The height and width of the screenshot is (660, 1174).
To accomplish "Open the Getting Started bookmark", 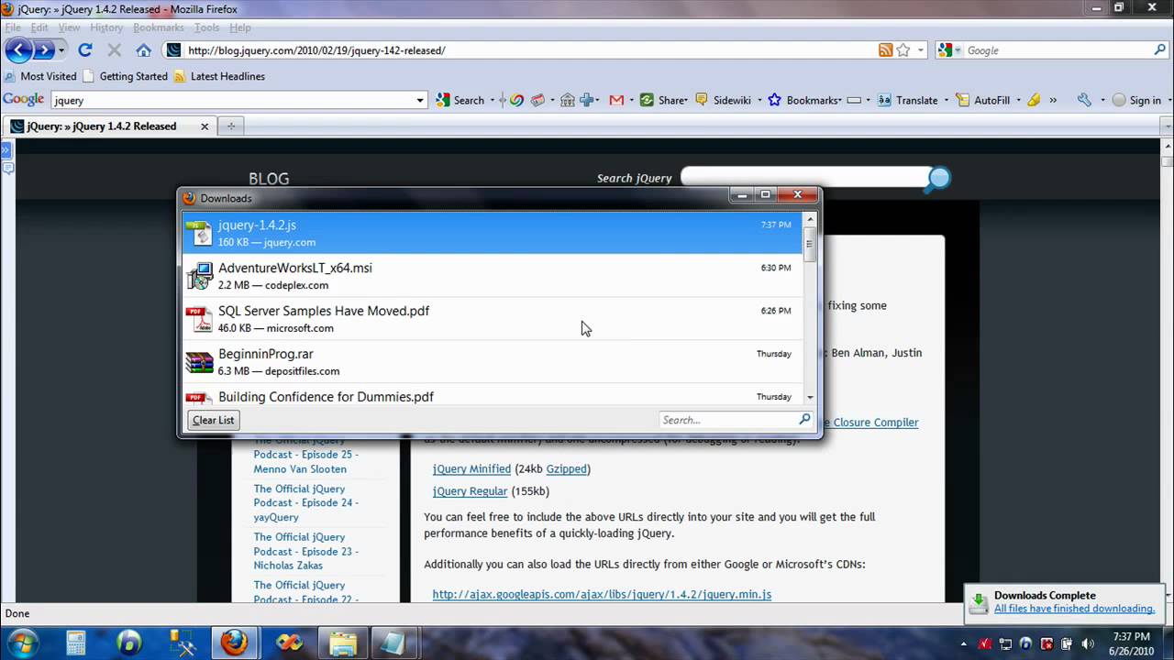I will click(126, 76).
